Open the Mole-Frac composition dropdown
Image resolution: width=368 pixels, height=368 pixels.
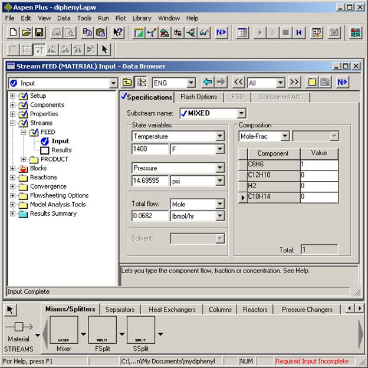pos(285,136)
